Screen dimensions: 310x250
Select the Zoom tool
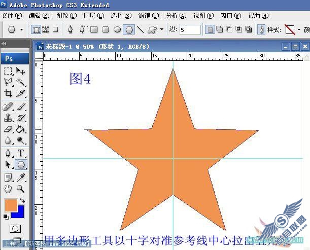tap(21, 189)
